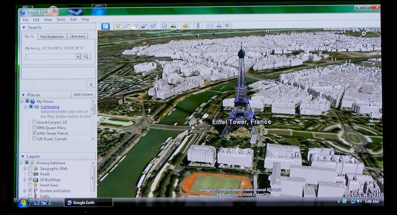Check the CN Tower, Canada checkbox
The height and width of the screenshot is (215, 397).
34,139
